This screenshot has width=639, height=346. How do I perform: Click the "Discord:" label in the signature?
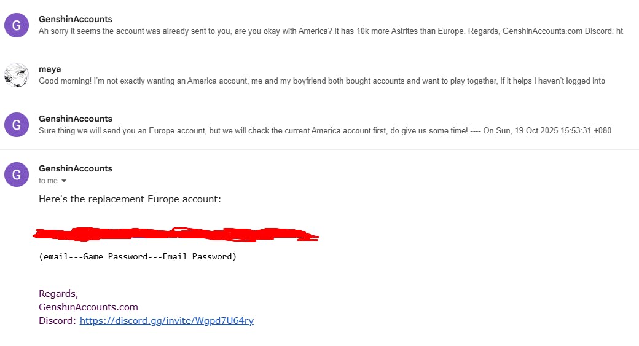tap(58, 320)
